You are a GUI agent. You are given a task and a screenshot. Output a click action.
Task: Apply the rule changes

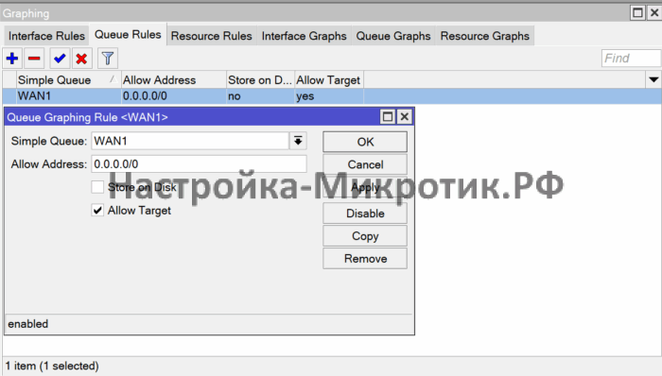pyautogui.click(x=365, y=187)
